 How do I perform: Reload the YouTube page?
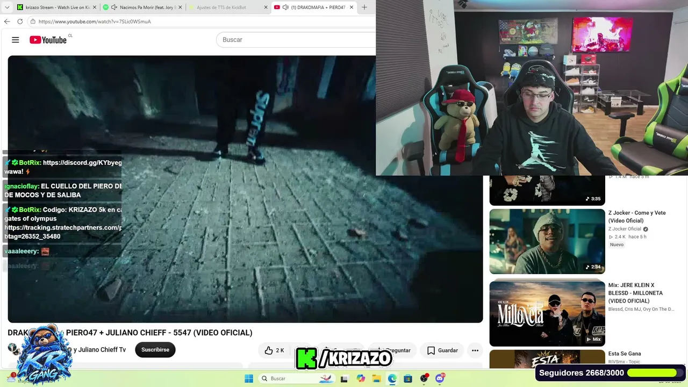(20, 21)
